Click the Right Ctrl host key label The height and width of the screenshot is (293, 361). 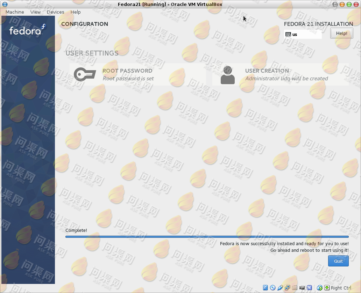(341, 288)
